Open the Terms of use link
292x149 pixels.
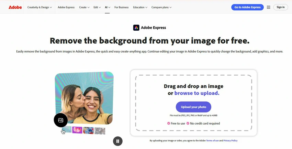pyautogui.click(x=212, y=141)
